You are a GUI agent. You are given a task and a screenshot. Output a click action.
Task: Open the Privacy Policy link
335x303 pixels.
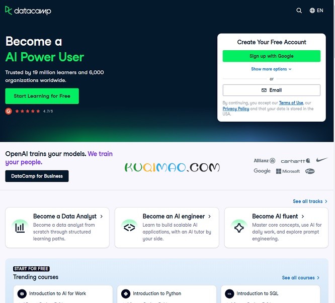click(x=235, y=109)
